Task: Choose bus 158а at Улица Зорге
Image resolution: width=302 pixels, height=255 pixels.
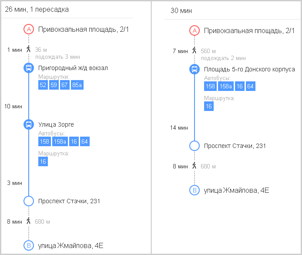Action: click(60, 141)
